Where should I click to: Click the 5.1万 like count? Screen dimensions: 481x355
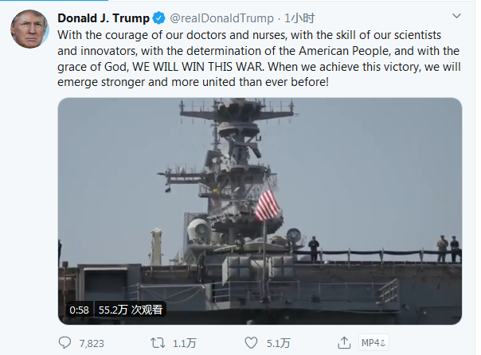coord(278,343)
